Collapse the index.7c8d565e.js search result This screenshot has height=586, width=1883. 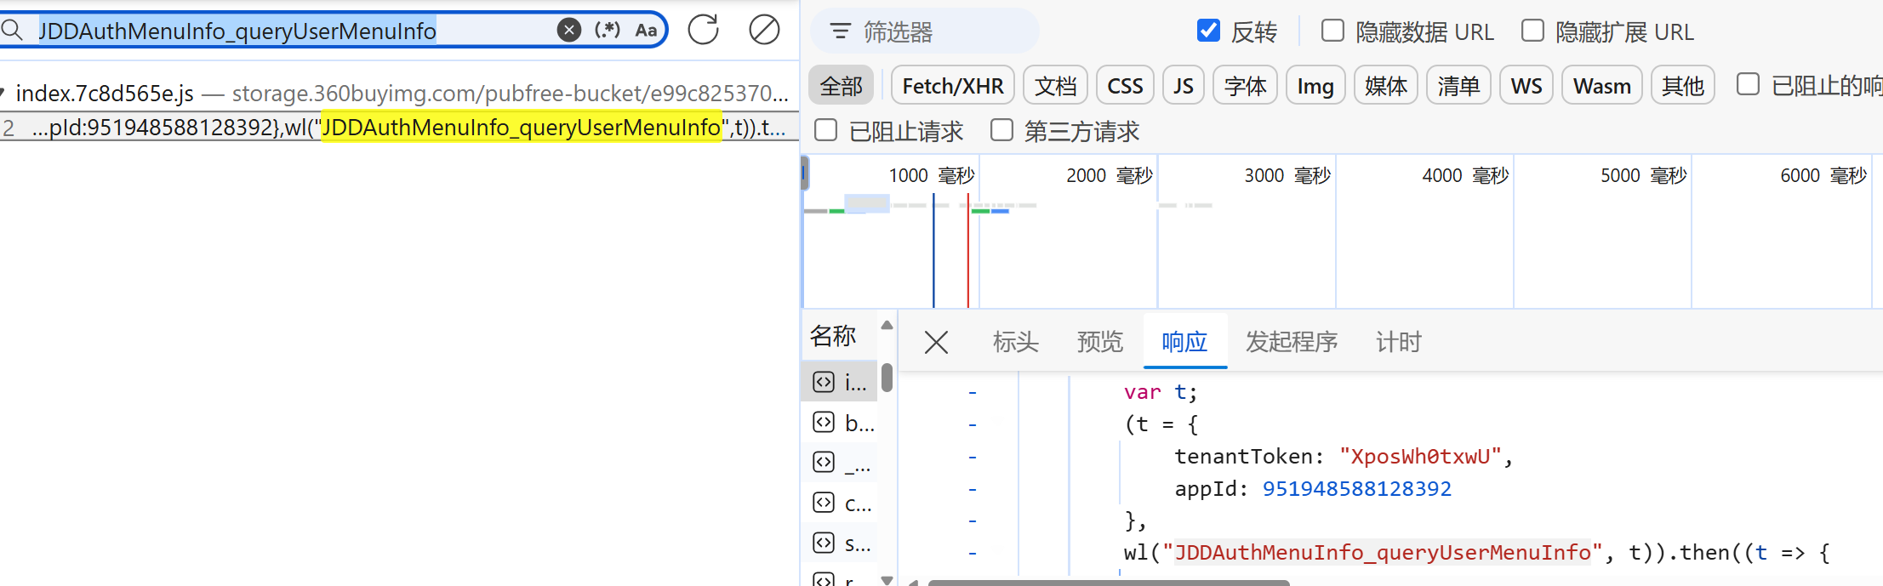click(3, 93)
